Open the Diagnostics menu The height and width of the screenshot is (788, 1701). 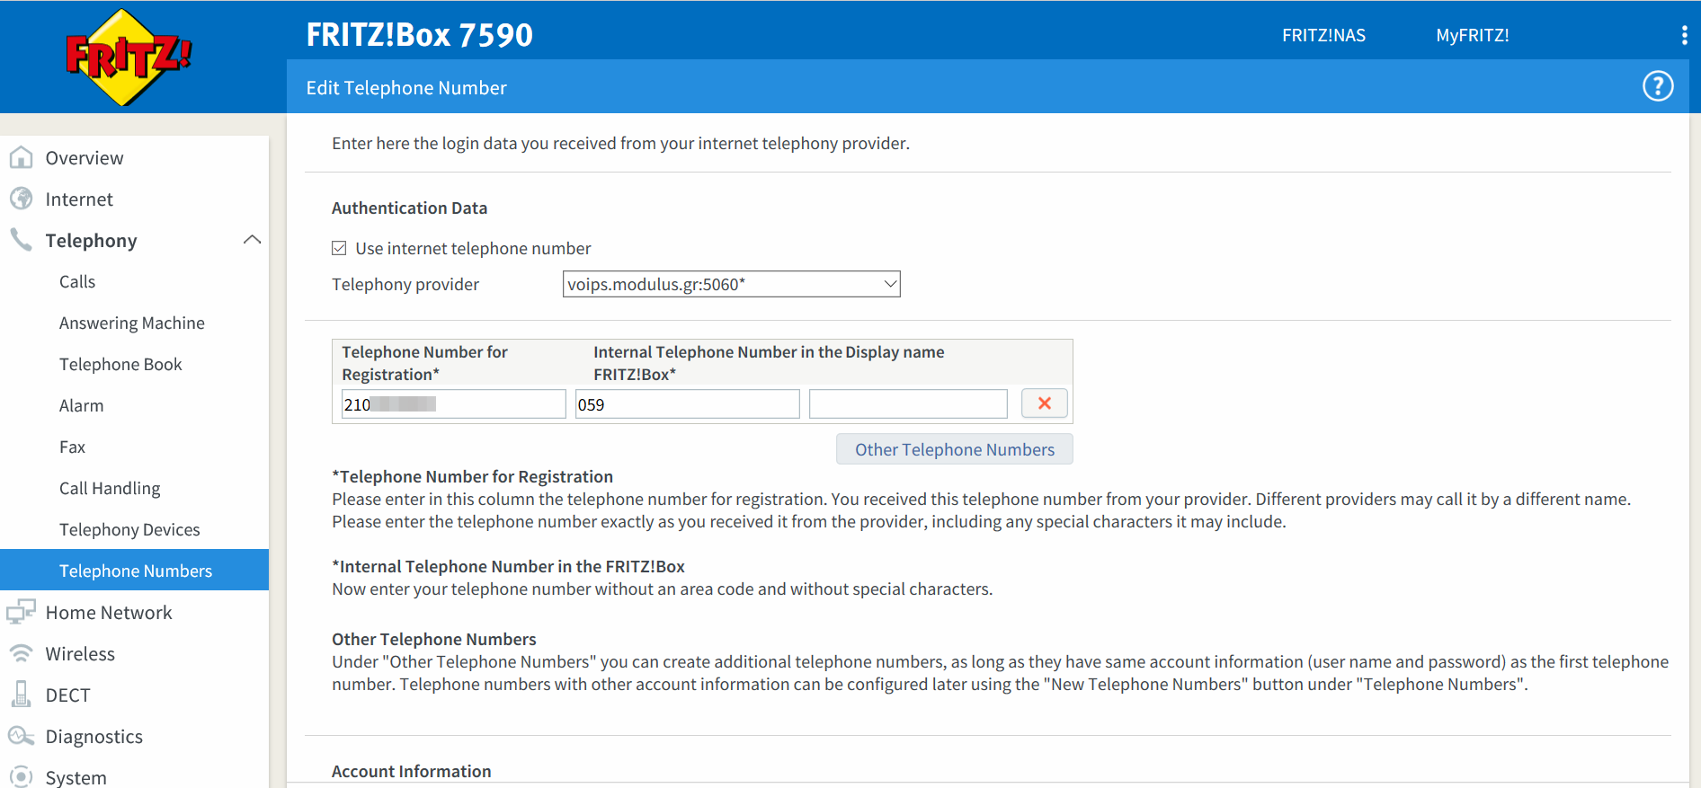[94, 737]
